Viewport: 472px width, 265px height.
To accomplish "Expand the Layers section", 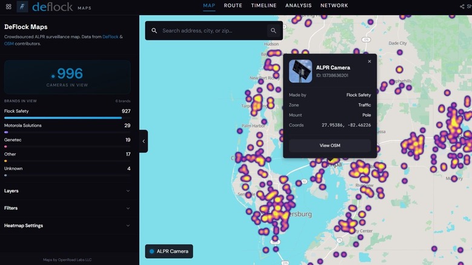I will [67, 191].
